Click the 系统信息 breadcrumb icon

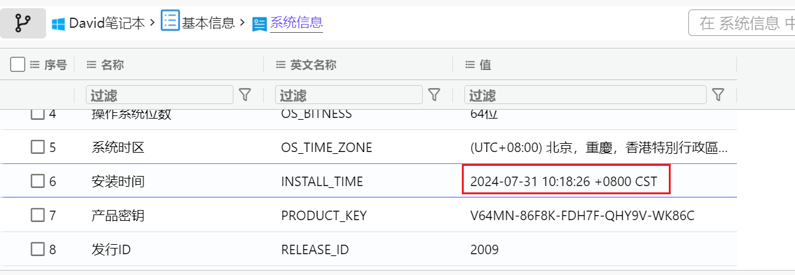click(259, 24)
